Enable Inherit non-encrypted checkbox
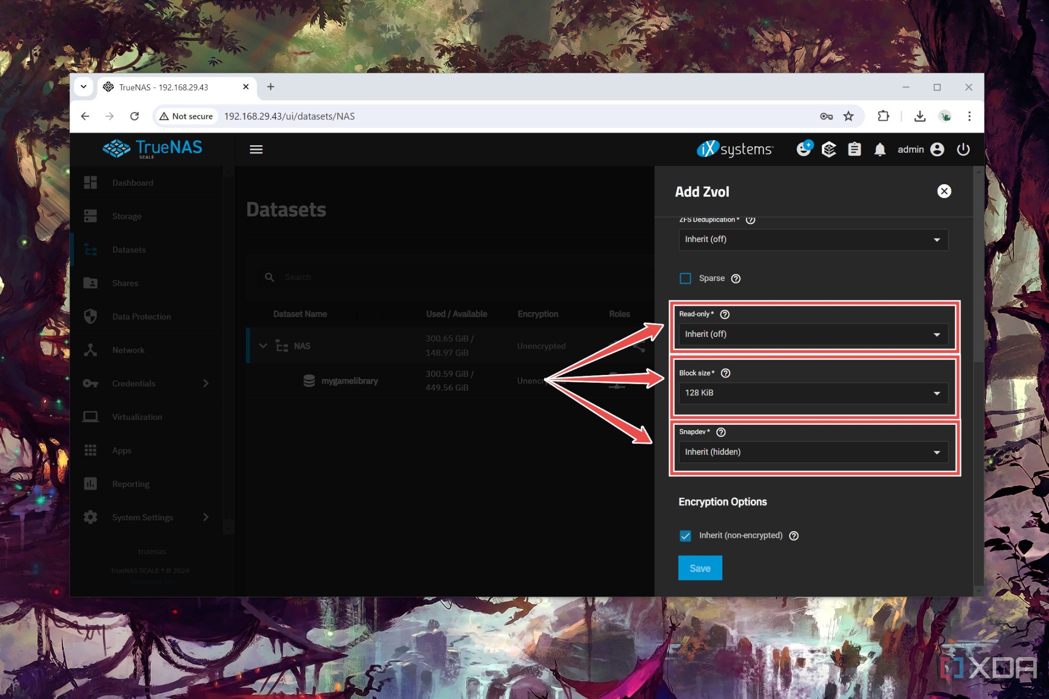This screenshot has width=1049, height=699. coord(685,535)
